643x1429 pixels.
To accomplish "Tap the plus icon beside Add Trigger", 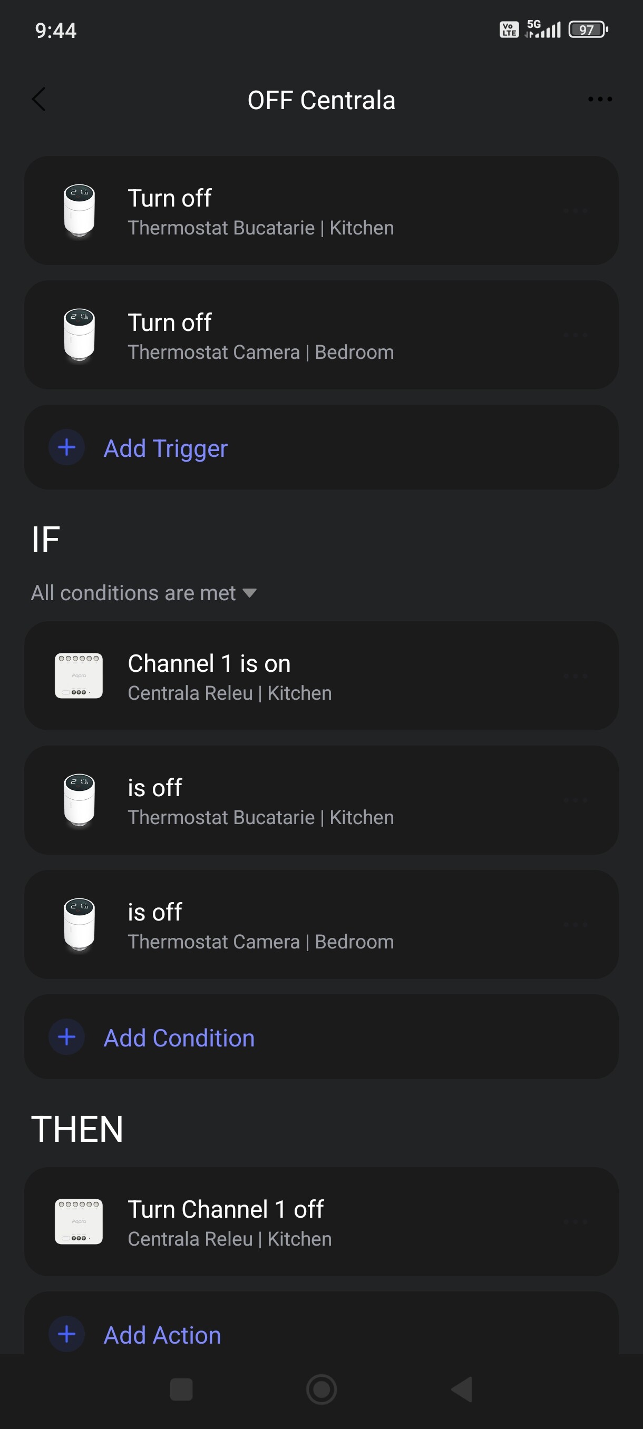I will 66,448.
